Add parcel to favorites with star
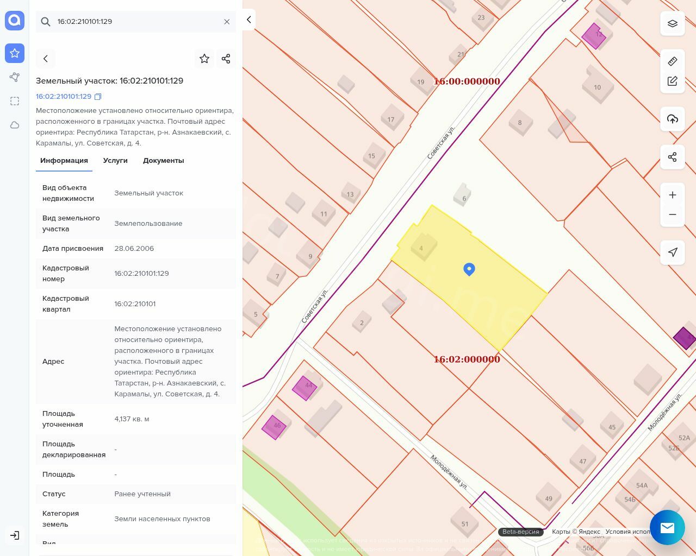Screen dimensions: 696x556 (x=204, y=59)
